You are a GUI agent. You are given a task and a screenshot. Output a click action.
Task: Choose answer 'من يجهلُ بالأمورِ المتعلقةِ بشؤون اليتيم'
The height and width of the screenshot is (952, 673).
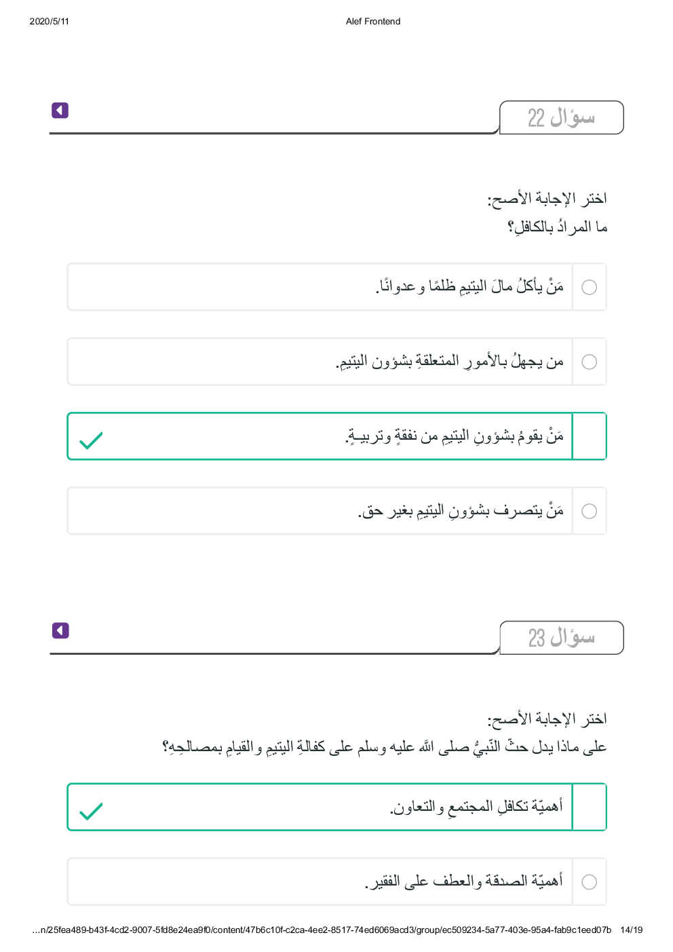(x=449, y=362)
